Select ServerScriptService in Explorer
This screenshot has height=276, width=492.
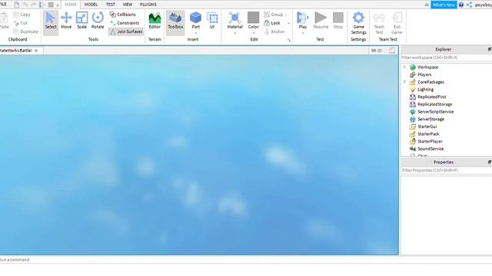pos(435,112)
